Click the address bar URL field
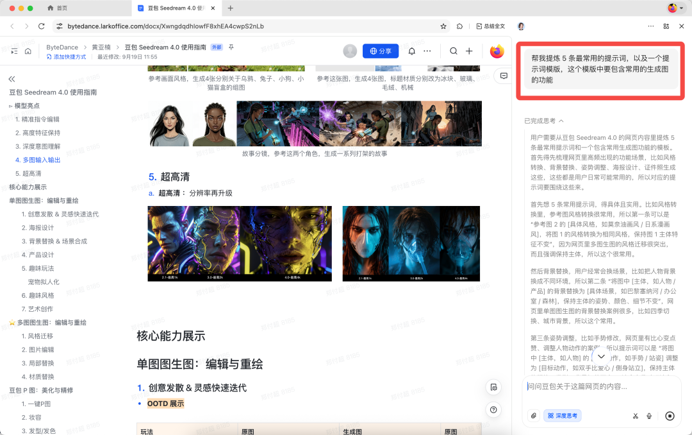 pos(252,26)
